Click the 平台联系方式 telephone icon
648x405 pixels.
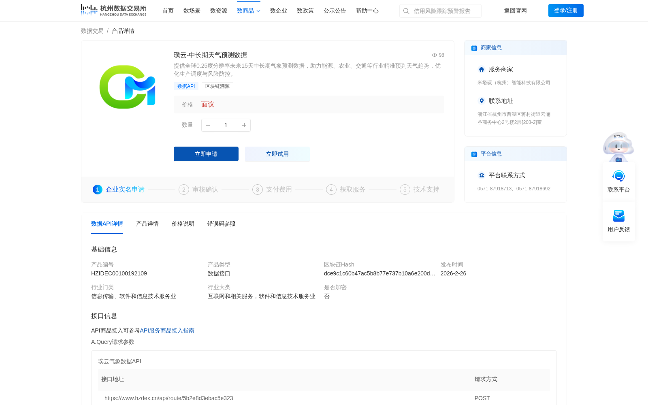pos(482,175)
